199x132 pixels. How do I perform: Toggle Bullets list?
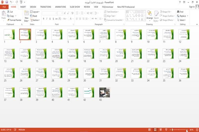coord(77,13)
